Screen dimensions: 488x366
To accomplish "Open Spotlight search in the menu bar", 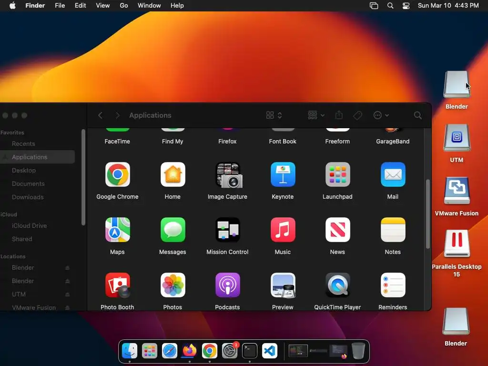I will tap(390, 6).
